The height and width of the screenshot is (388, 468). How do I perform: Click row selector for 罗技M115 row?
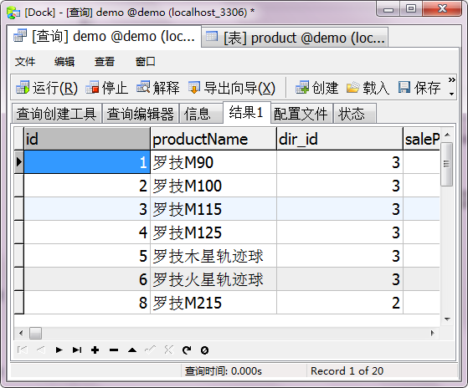point(18,209)
